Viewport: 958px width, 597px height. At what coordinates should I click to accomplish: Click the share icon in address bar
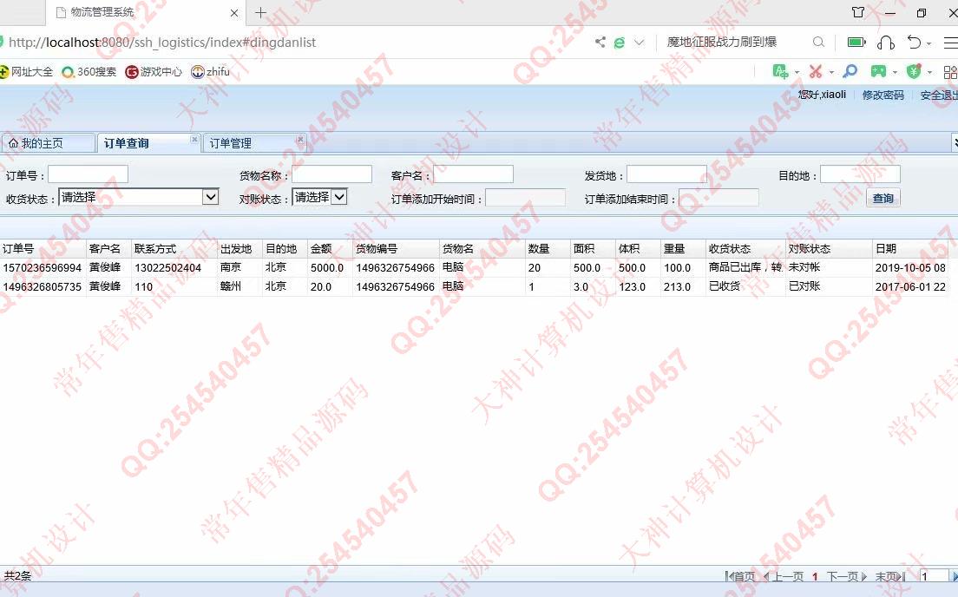600,43
